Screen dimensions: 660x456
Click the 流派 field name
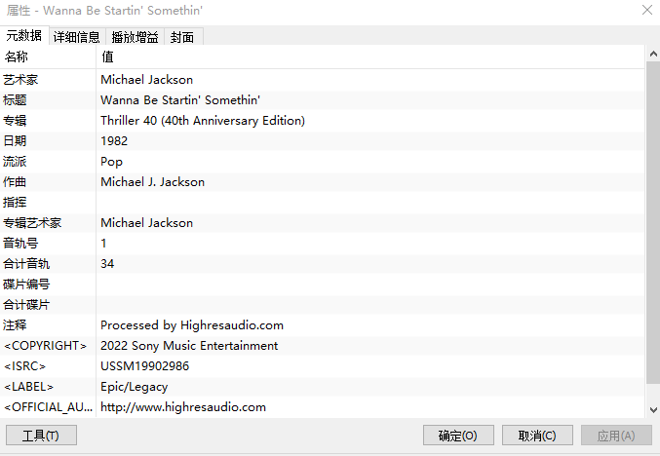15,162
